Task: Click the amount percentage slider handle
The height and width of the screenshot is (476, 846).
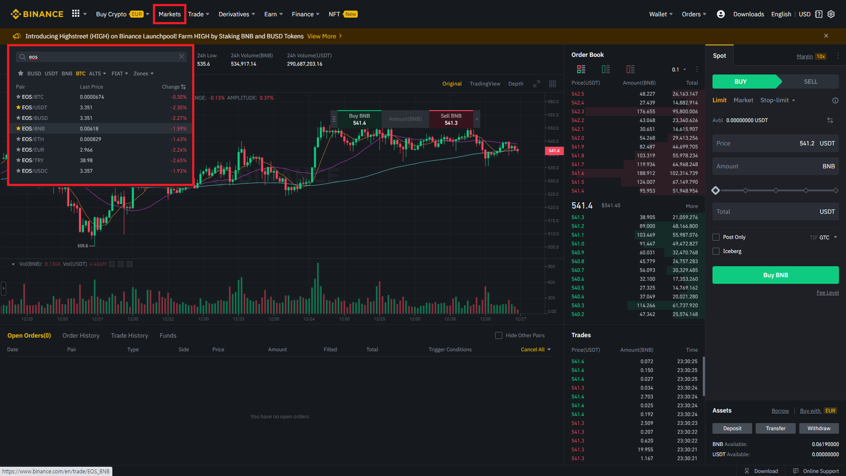Action: (x=716, y=190)
